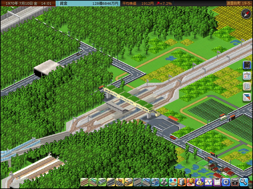
Task: Click the 平均株価 stock average label
Action: tap(129, 3)
